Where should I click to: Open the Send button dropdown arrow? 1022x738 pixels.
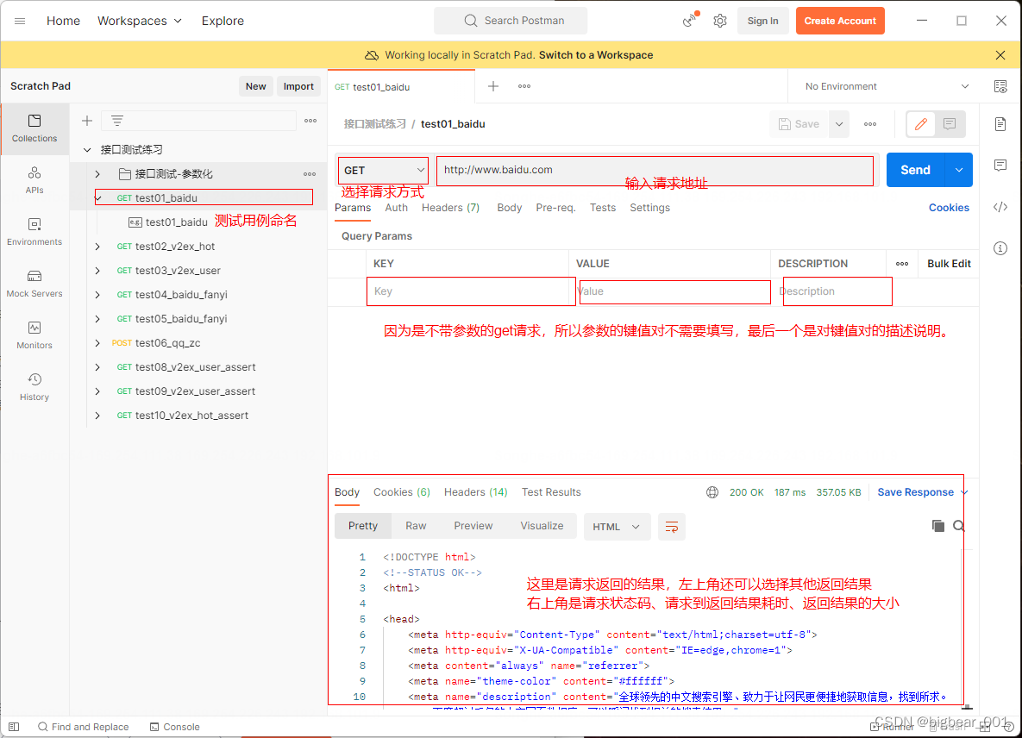(x=959, y=170)
